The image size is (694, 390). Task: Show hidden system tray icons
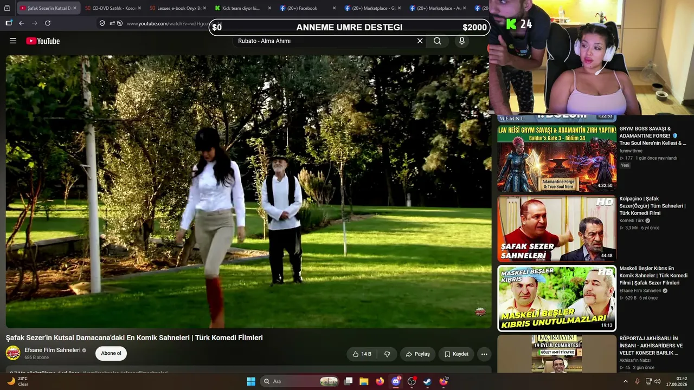click(x=625, y=381)
